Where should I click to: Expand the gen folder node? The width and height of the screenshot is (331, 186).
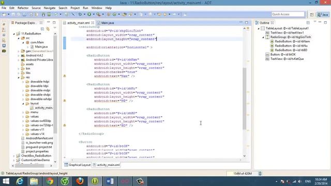click(19, 51)
